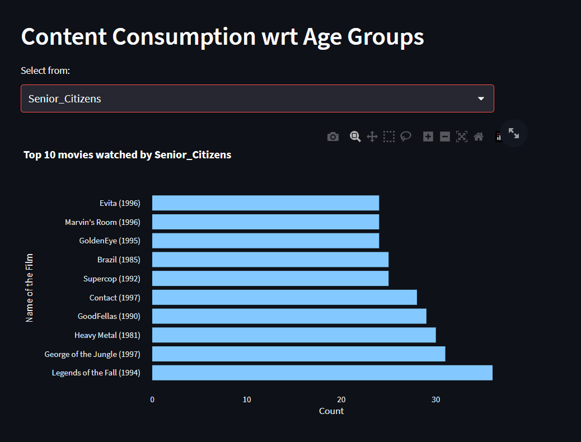The height and width of the screenshot is (442, 581).
Task: Click x-axis tick label '20'
Action: pyautogui.click(x=341, y=399)
